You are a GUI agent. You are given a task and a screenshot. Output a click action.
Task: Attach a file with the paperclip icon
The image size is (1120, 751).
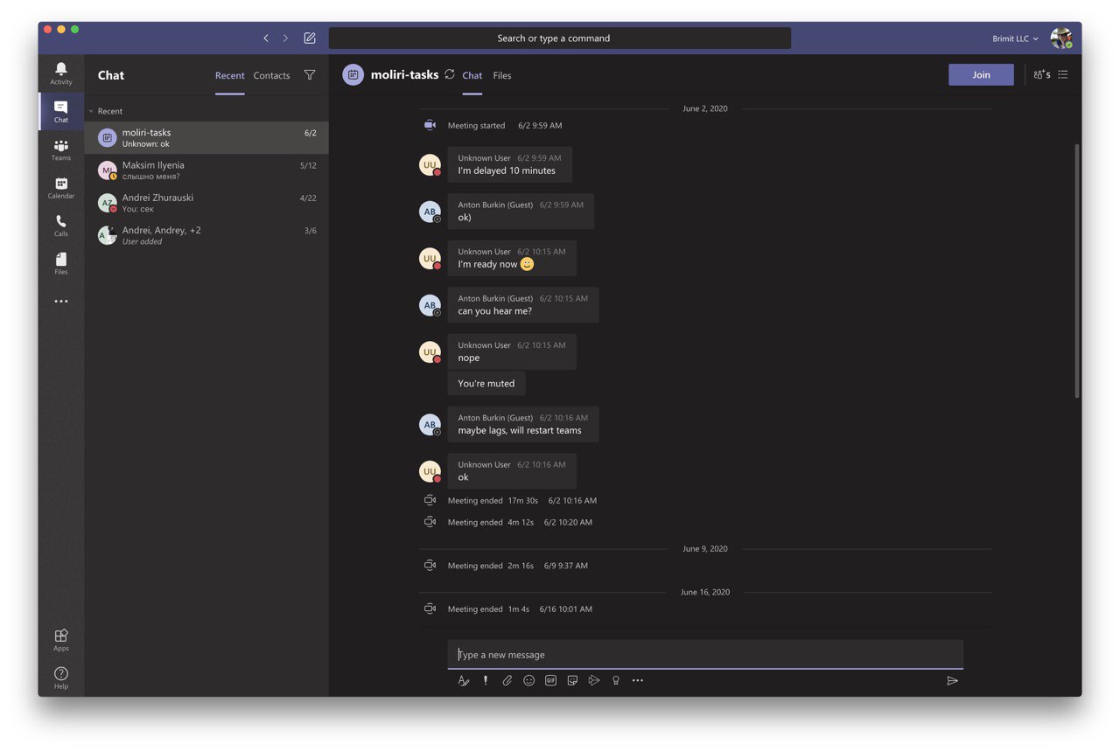click(x=507, y=680)
